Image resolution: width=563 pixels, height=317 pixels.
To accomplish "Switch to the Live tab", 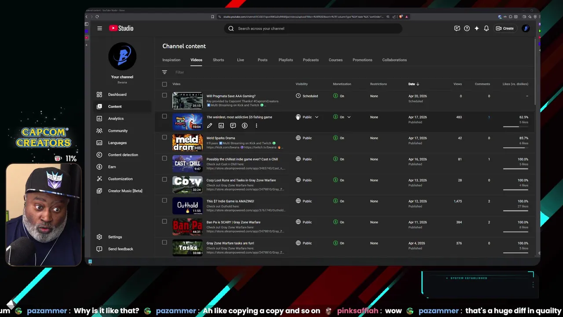I will [x=240, y=60].
